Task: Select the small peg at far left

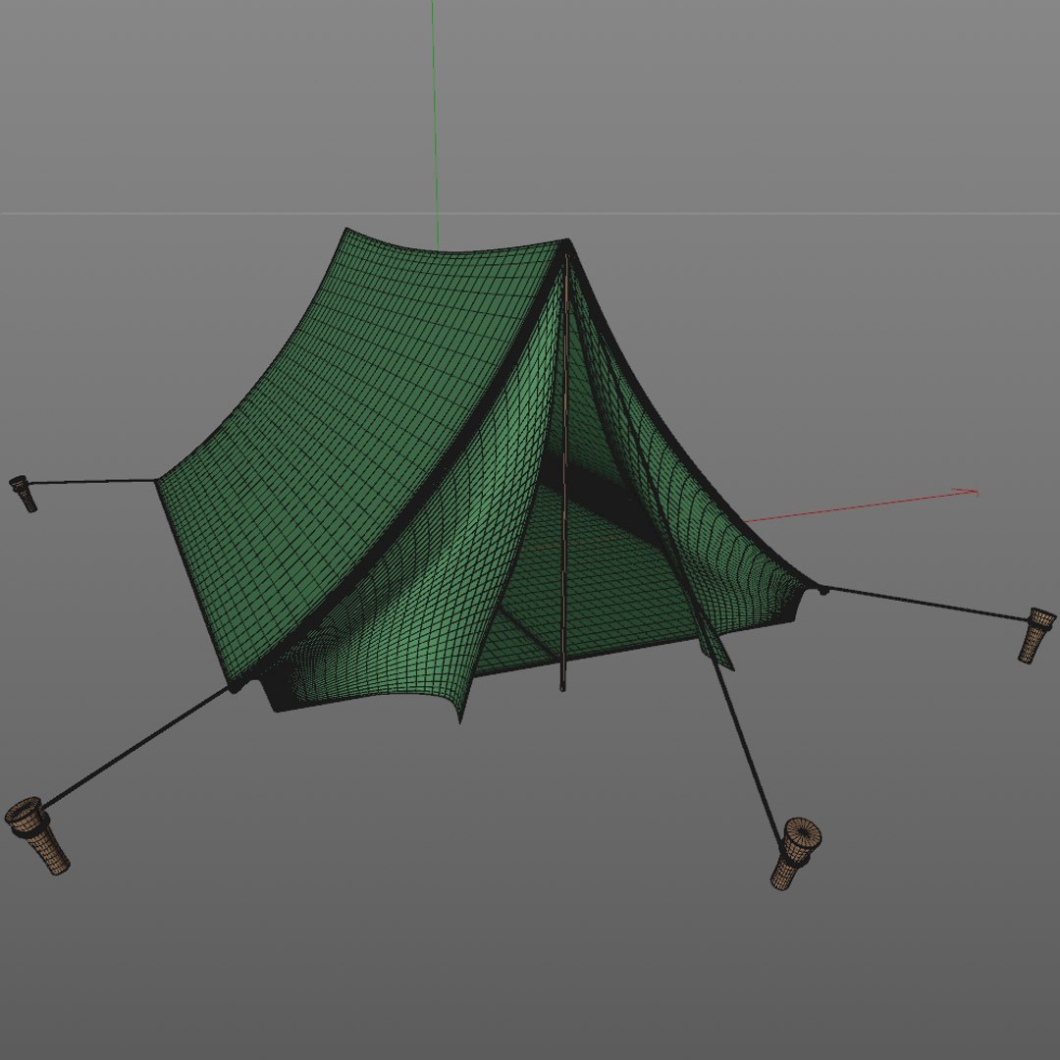Action: (23, 494)
